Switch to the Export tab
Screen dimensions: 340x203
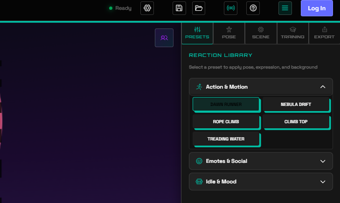(x=325, y=33)
